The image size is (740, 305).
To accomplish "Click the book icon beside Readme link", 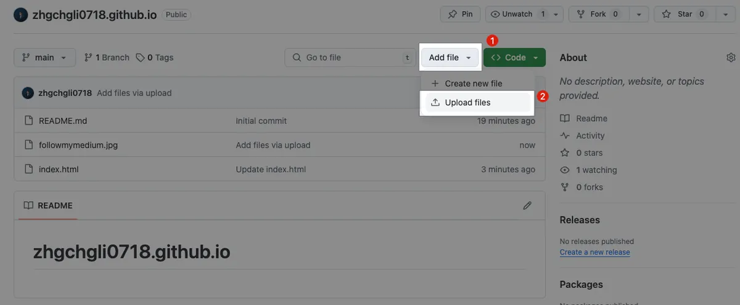I will point(565,118).
